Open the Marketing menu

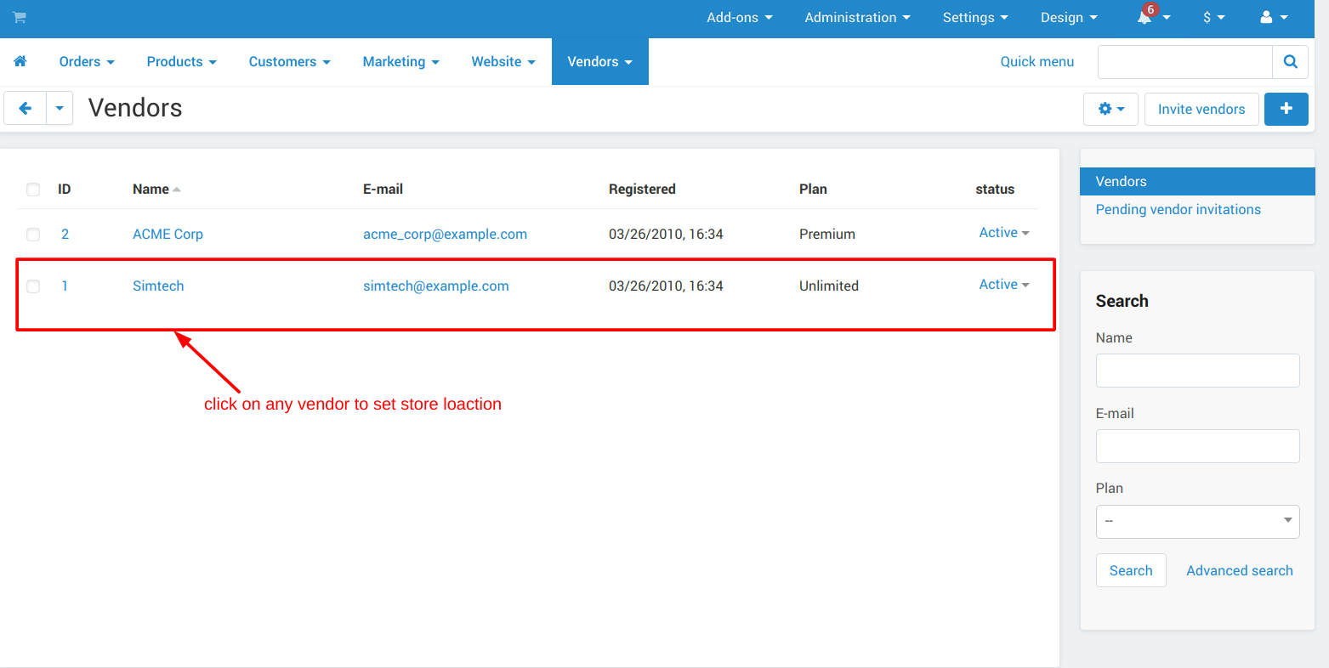(x=400, y=61)
